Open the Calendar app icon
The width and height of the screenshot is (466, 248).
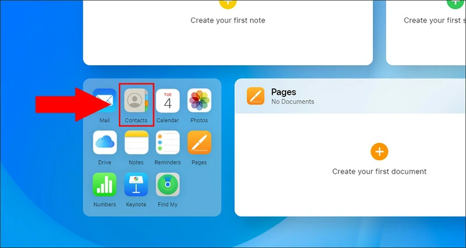click(x=168, y=100)
